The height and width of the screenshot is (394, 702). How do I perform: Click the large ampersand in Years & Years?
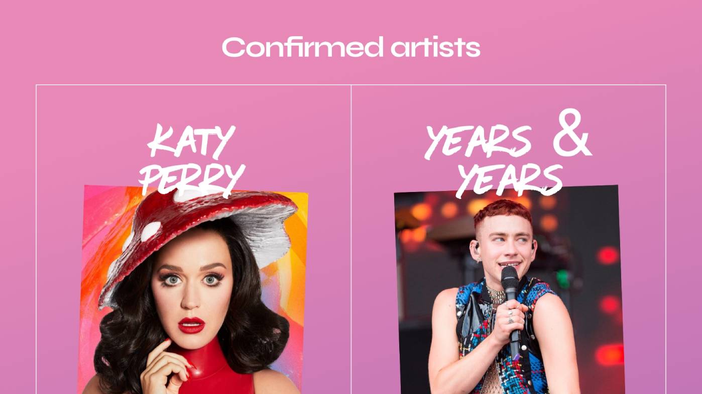(572, 133)
